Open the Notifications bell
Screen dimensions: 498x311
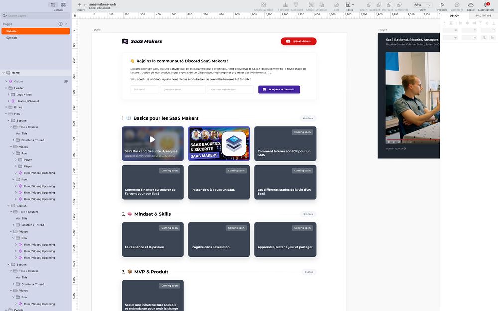[485, 5]
